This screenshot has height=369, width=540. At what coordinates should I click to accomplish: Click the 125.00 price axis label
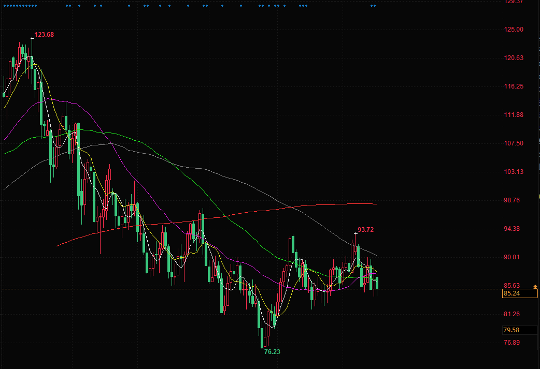pyautogui.click(x=514, y=29)
